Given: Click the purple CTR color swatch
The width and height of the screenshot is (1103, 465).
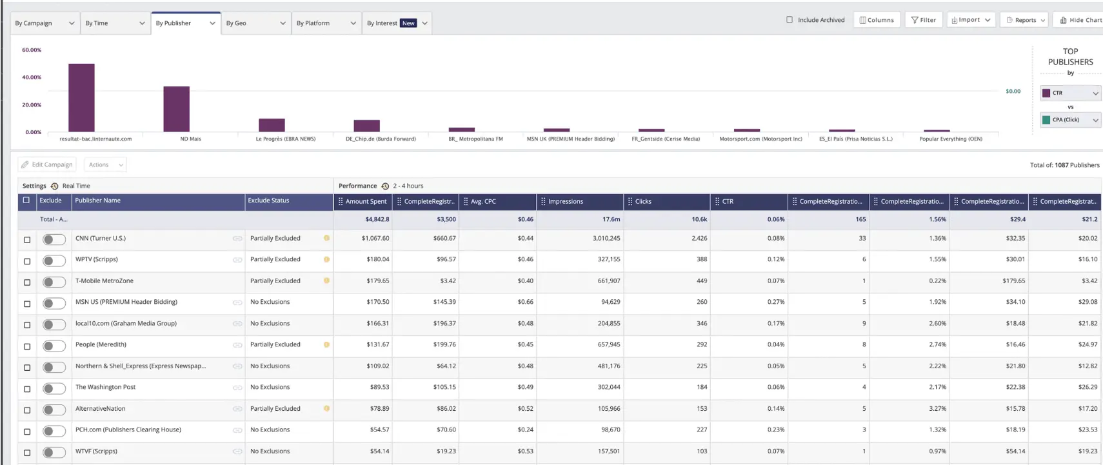Looking at the screenshot, I should [1046, 93].
